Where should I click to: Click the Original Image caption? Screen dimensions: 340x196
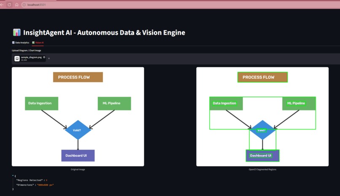pyautogui.click(x=78, y=169)
